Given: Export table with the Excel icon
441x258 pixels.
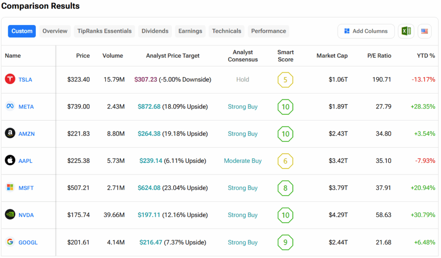Looking at the screenshot, I should tap(406, 31).
